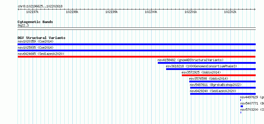Click the blue bar under nsv1020359
The height and width of the screenshot is (124, 264).
point(137,44)
